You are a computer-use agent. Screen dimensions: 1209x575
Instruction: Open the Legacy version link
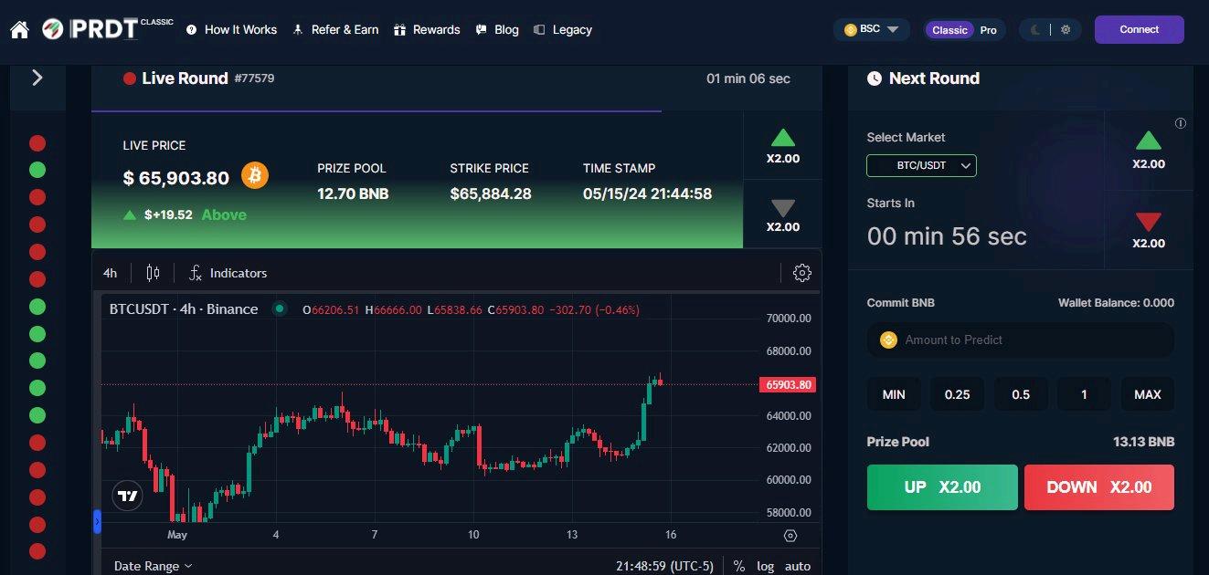click(563, 30)
